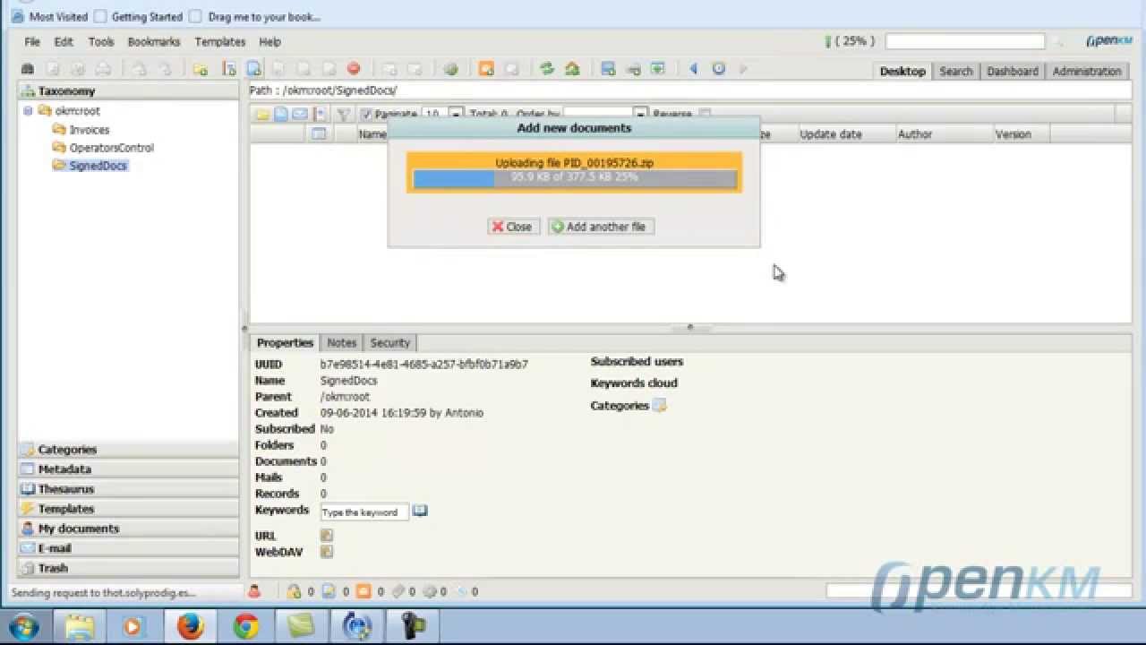
Task: Click the Type the keyword input field
Action: coord(364,512)
